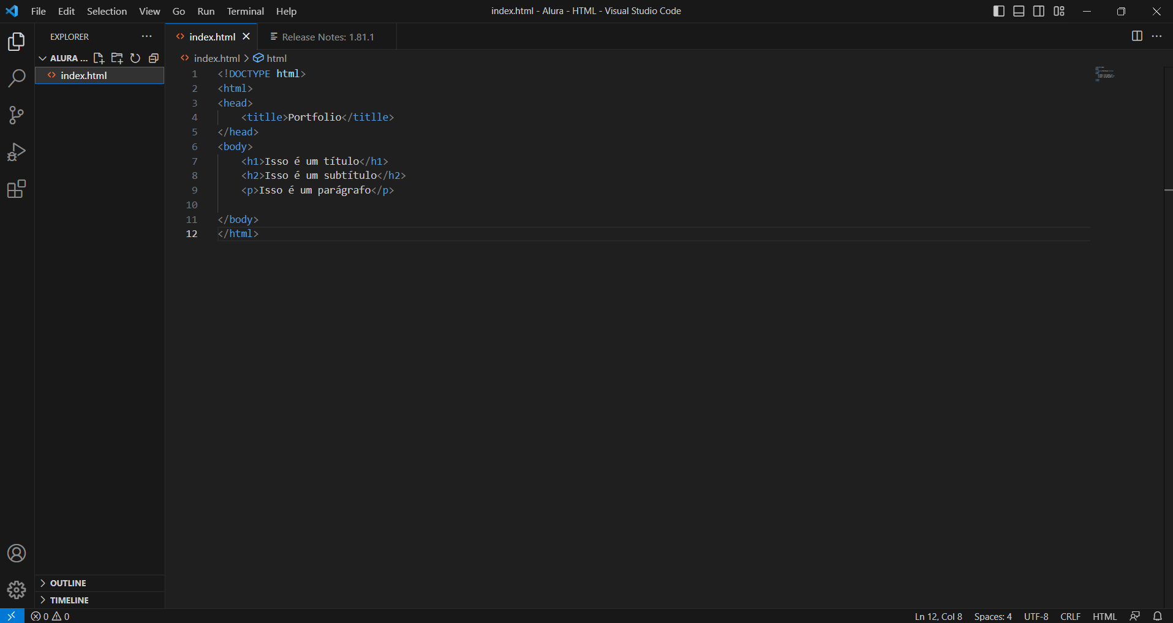Open Explorer views and more actions menu
The height and width of the screenshot is (623, 1173).
(x=146, y=37)
